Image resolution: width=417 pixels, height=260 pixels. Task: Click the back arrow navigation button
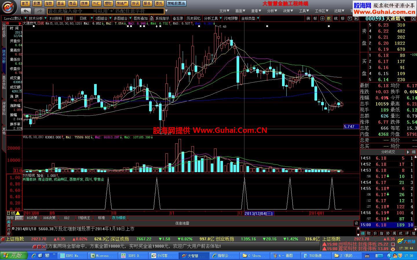(26, 11)
